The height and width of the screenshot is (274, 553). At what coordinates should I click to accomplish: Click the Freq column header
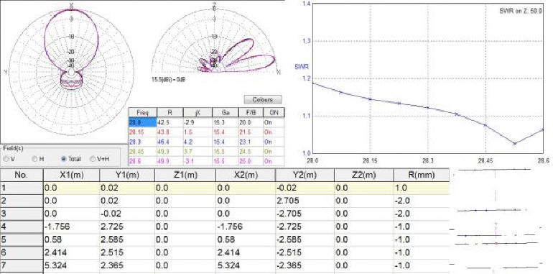(x=142, y=113)
